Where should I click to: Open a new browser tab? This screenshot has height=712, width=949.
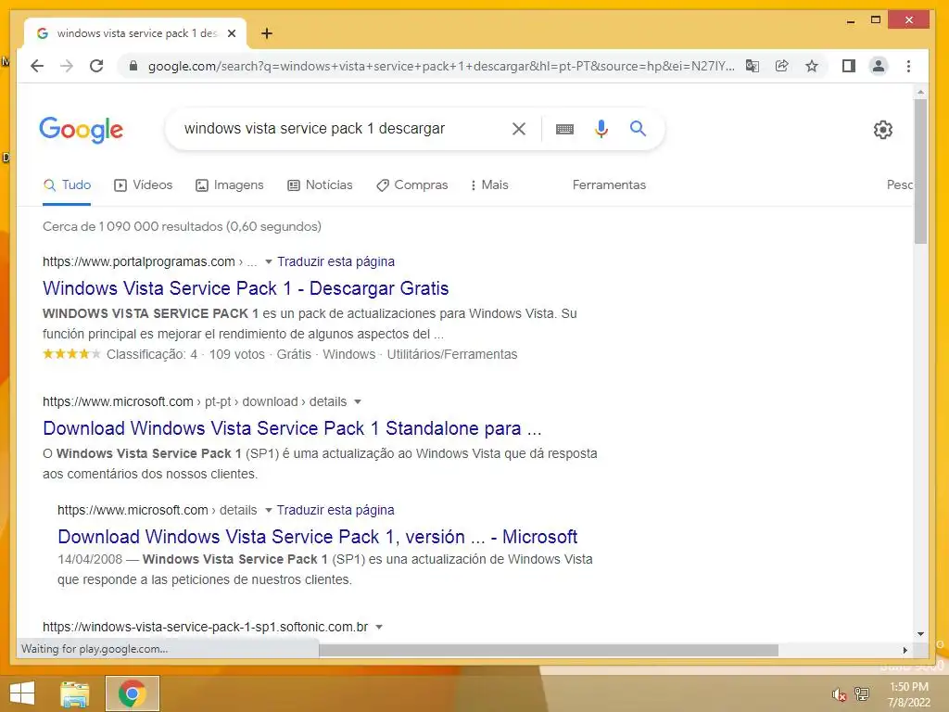coord(266,33)
